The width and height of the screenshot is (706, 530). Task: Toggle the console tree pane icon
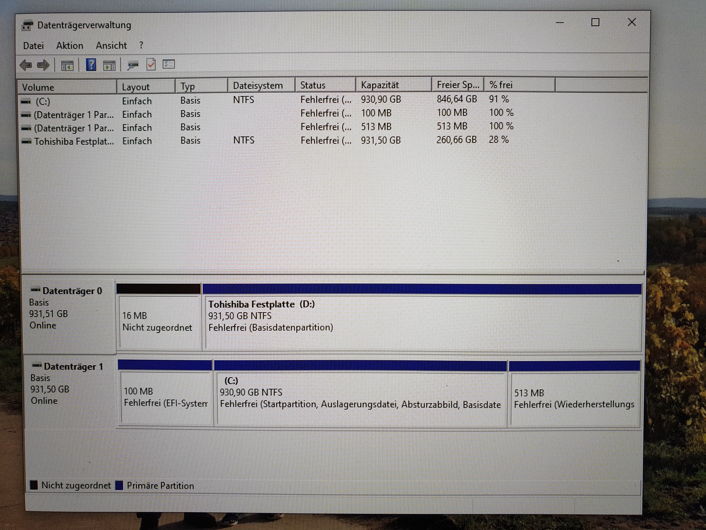click(67, 66)
